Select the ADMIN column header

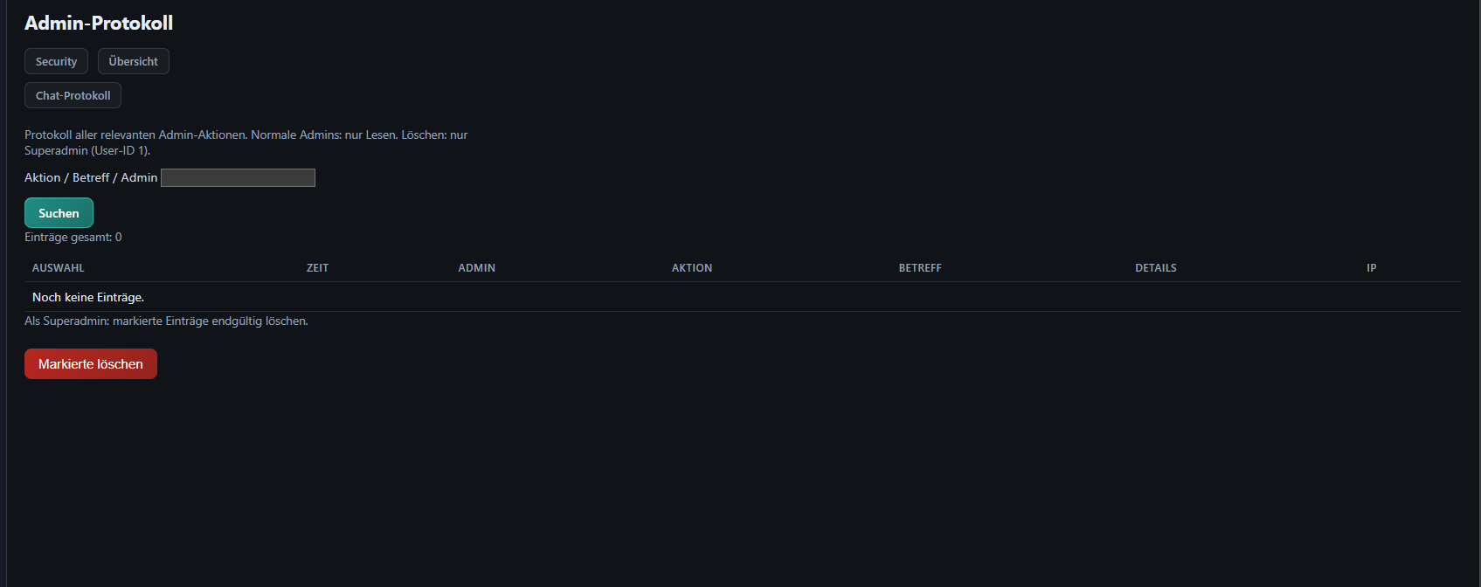point(477,268)
